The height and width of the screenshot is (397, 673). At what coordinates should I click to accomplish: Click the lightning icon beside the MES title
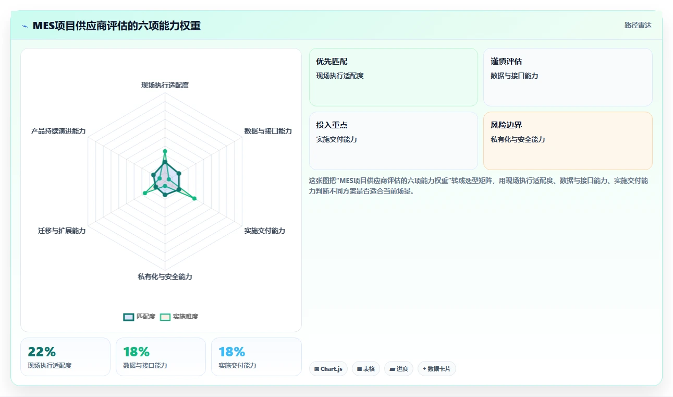coord(25,26)
